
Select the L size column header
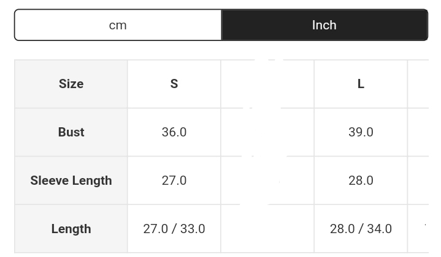pos(361,84)
